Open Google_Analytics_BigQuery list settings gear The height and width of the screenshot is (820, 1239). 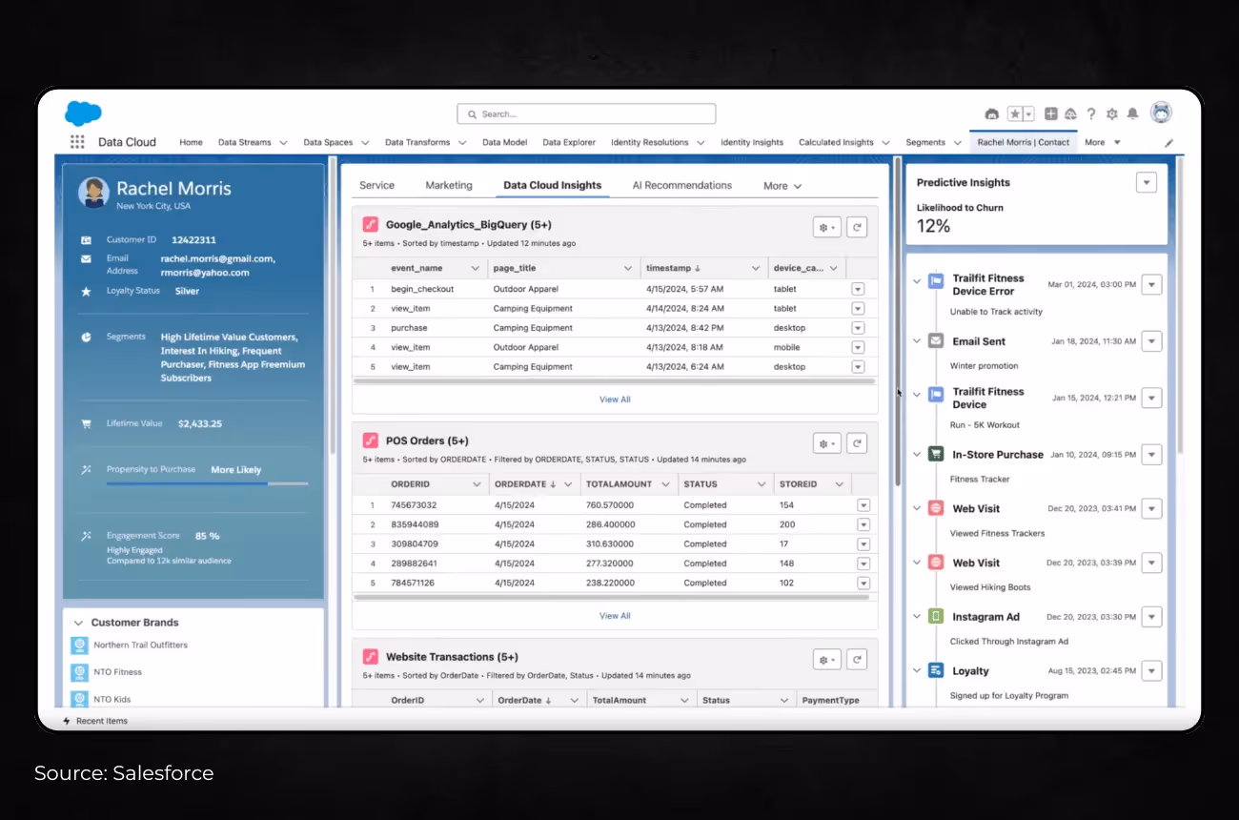pyautogui.click(x=826, y=227)
